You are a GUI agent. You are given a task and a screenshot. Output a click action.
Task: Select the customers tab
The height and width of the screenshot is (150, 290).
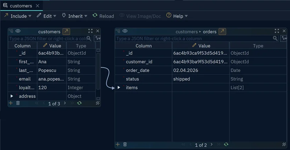click(x=21, y=6)
